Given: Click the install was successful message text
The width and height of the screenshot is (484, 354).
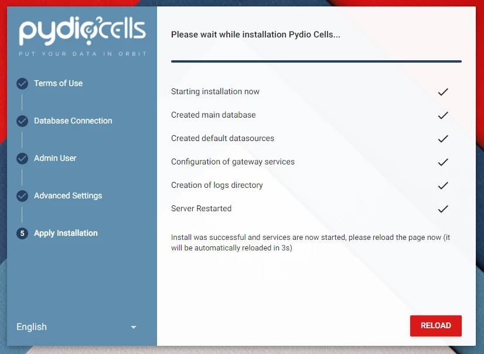Looking at the screenshot, I should tap(311, 243).
